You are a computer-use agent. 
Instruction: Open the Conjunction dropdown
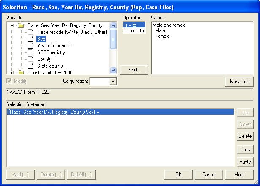coord(112,81)
